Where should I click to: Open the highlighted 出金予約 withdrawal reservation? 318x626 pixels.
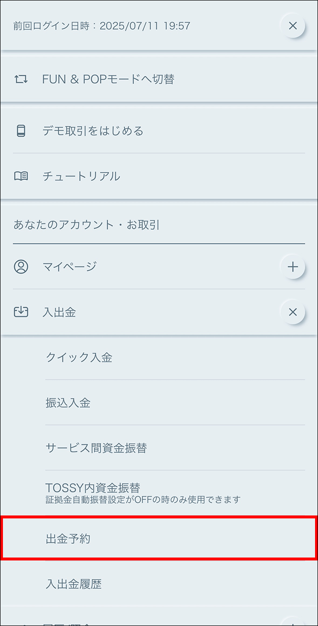tap(68, 539)
